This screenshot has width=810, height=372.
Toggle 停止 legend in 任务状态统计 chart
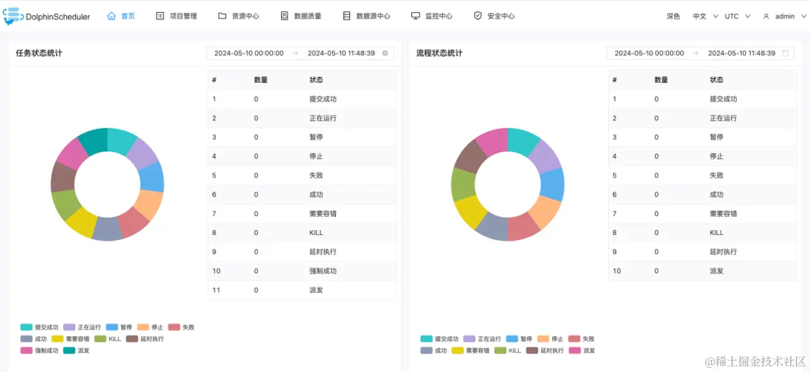click(x=150, y=327)
